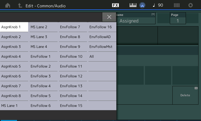The width and height of the screenshot is (201, 121).
Task: Click the blue knob controller icon
Action: pos(142,5)
